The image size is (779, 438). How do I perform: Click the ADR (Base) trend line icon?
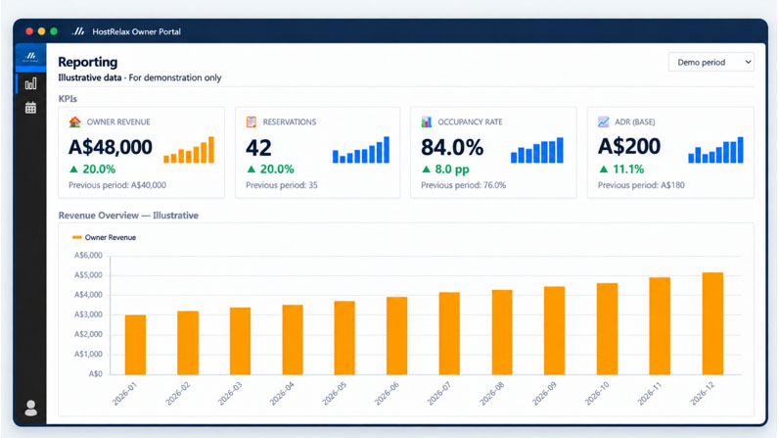click(x=603, y=122)
